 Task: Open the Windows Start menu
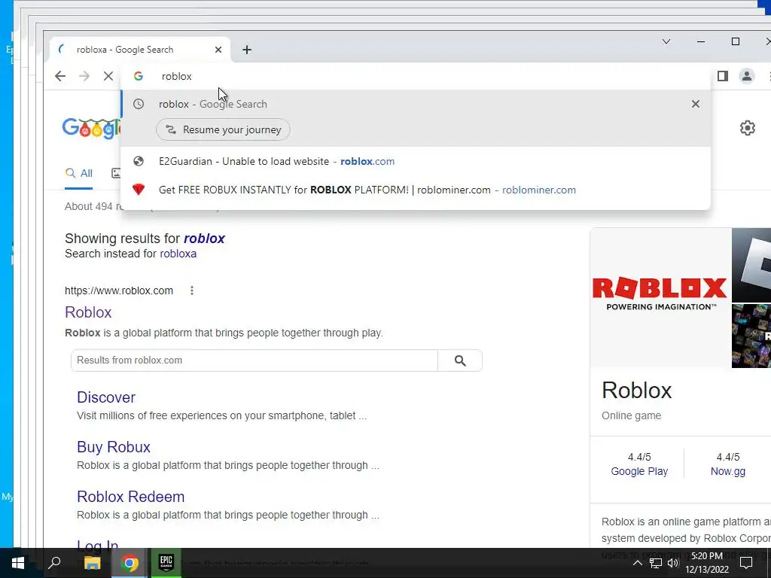coord(18,563)
